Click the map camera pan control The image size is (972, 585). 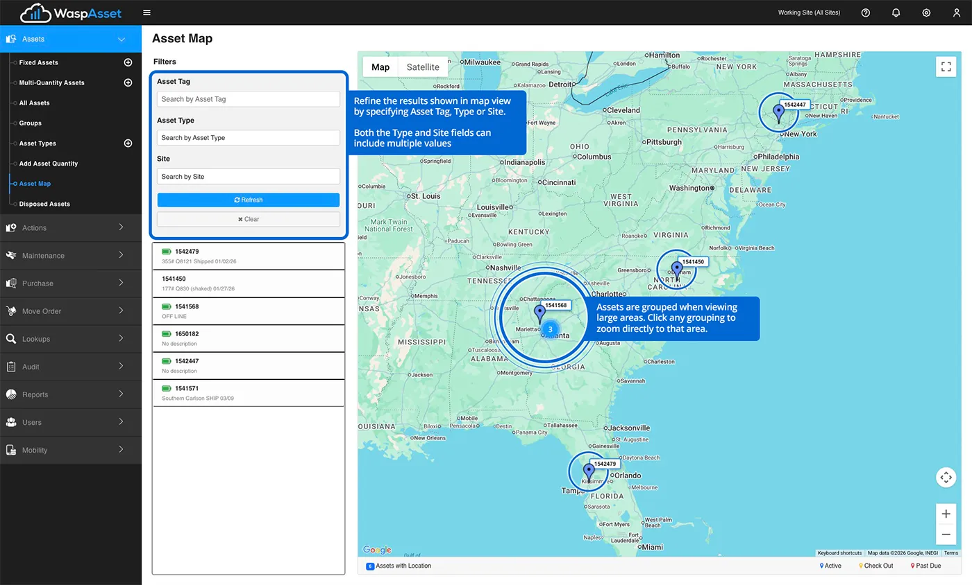click(946, 478)
